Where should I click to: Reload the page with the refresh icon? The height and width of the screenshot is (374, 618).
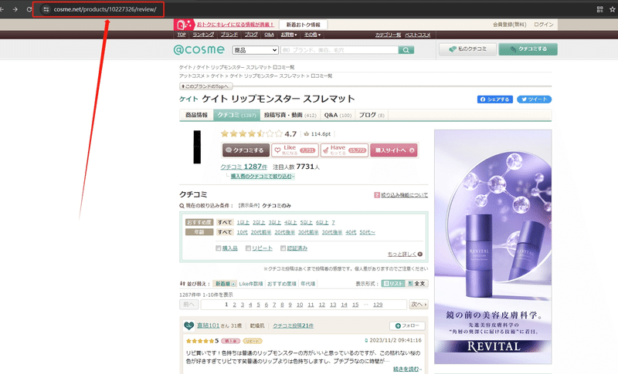pos(29,9)
